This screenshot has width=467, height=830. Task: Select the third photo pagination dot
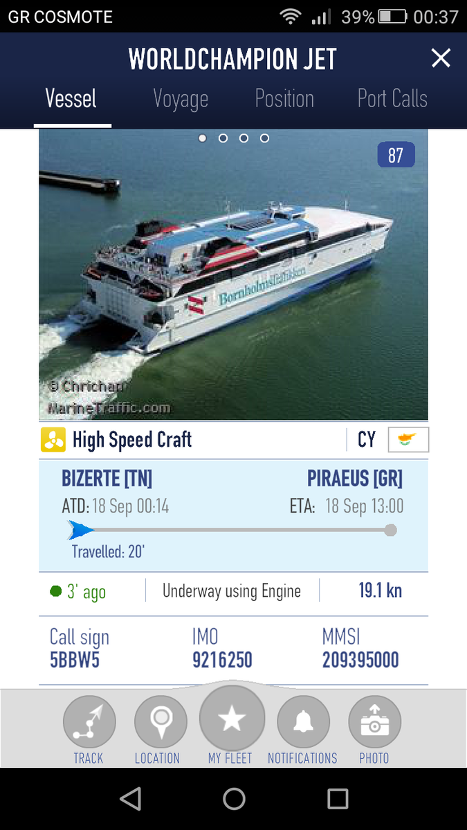coord(244,138)
